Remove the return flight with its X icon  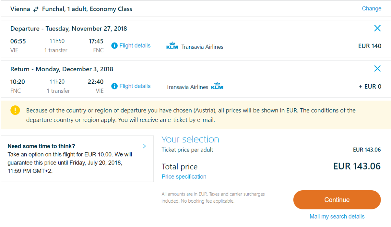point(377,69)
